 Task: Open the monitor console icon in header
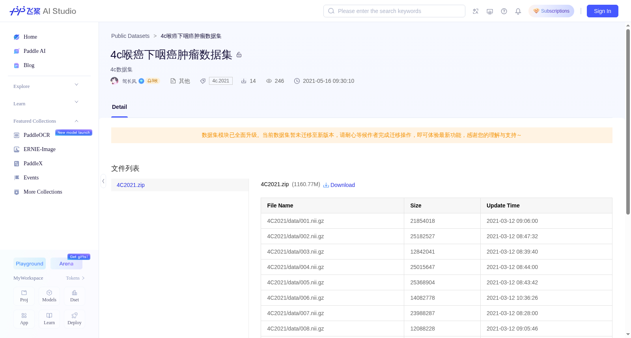click(x=490, y=11)
